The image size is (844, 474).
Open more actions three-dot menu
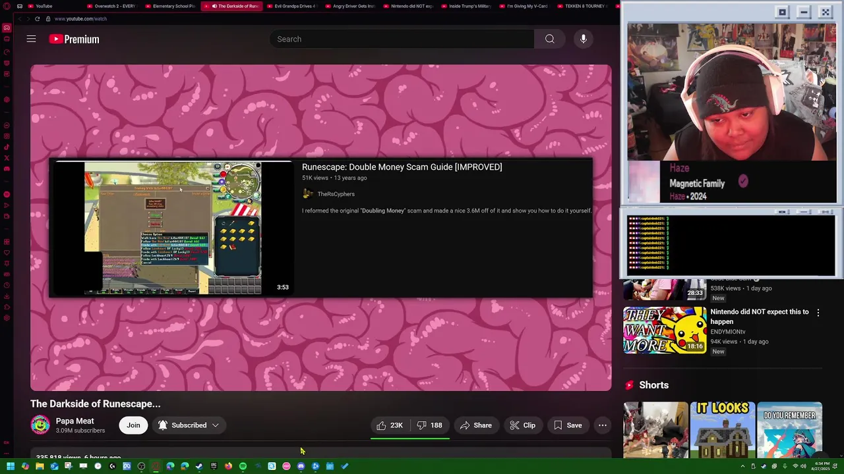[x=603, y=425]
